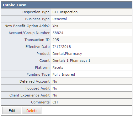Select the Renewal business type value
This screenshot has height=117, width=133.
[x=60, y=19]
